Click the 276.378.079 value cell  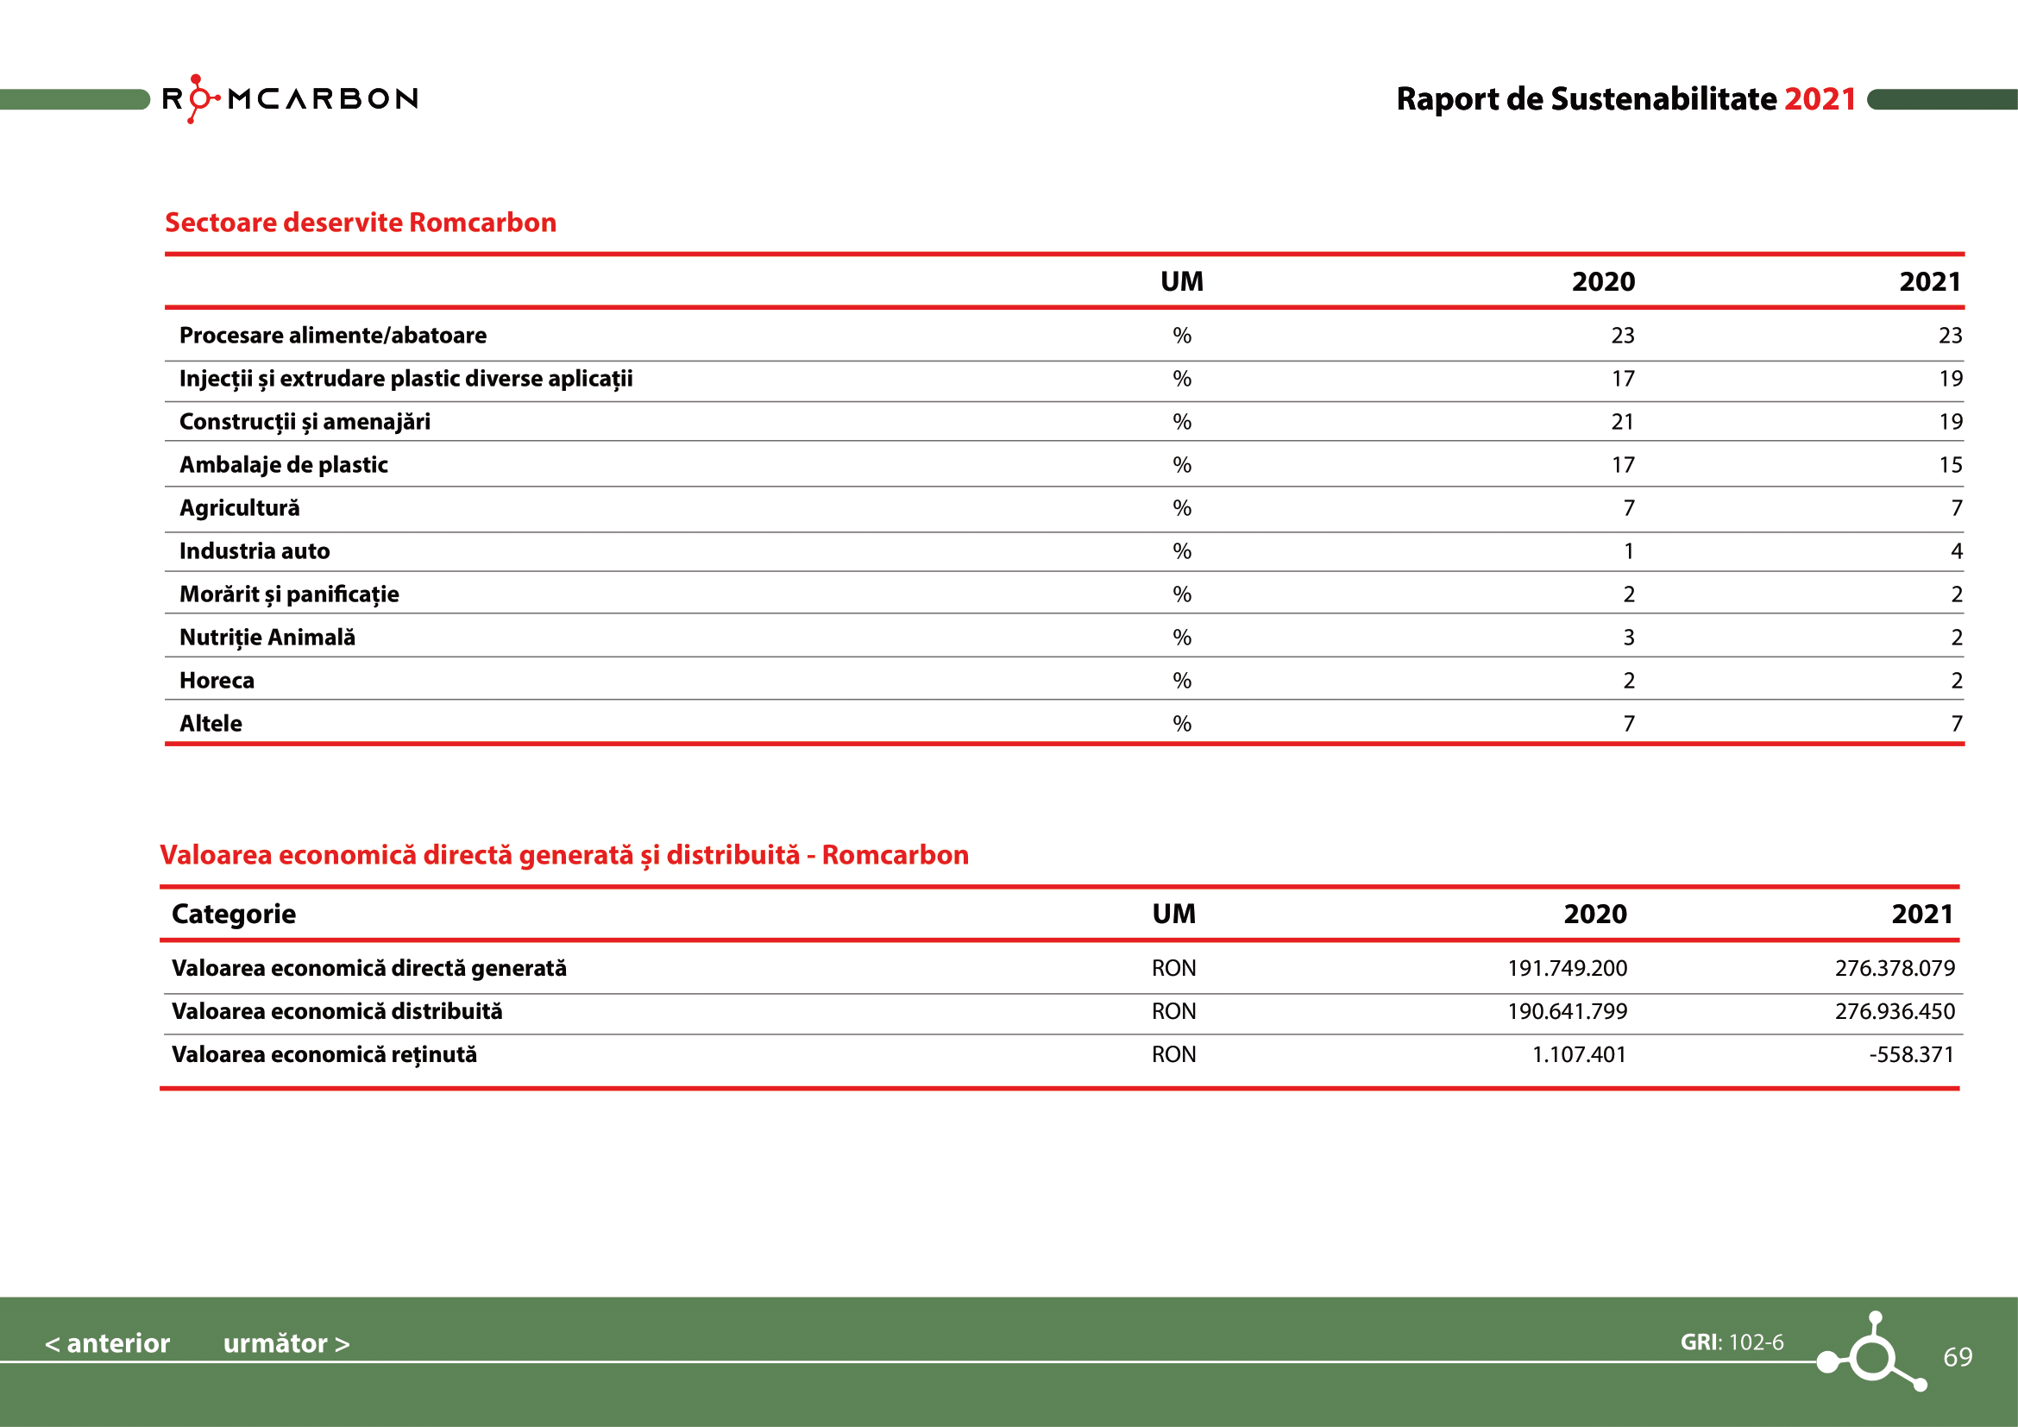click(x=1894, y=968)
